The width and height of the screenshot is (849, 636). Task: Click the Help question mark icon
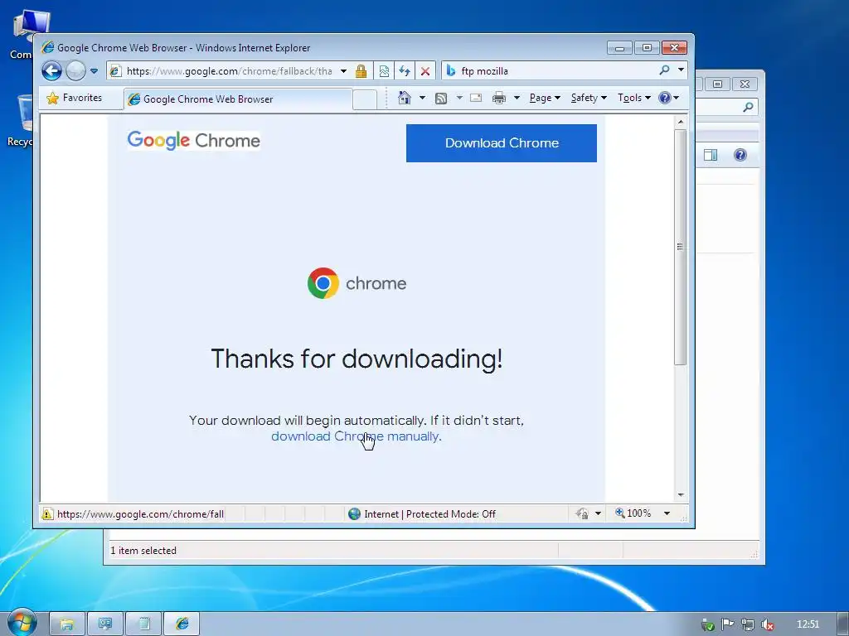tap(665, 98)
